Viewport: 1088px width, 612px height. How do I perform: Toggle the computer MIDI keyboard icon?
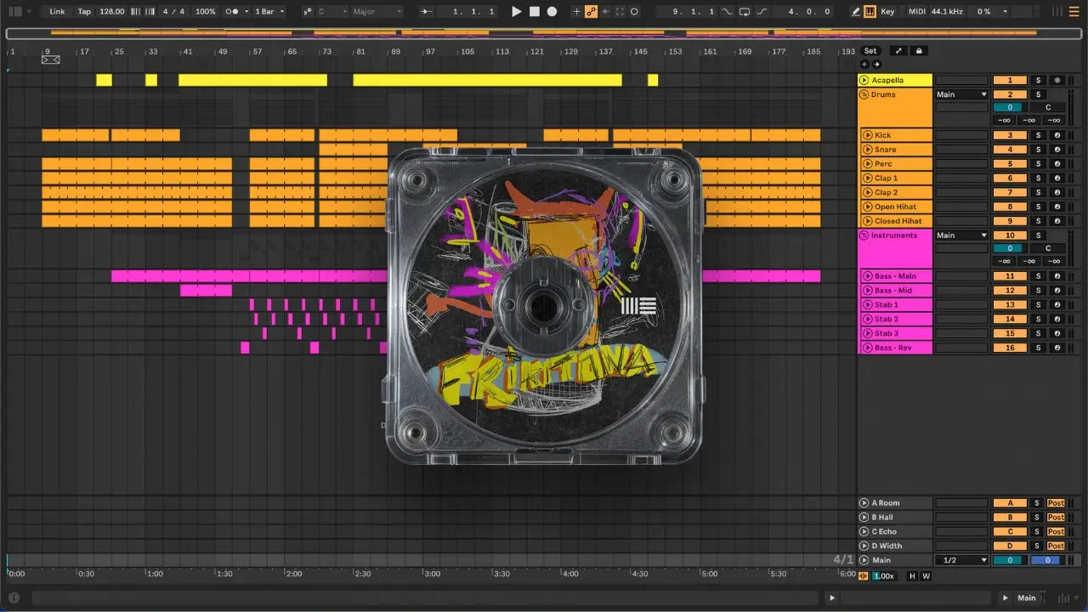[x=870, y=12]
